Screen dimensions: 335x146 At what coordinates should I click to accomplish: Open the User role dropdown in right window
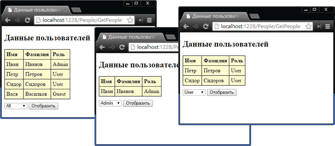[194, 92]
